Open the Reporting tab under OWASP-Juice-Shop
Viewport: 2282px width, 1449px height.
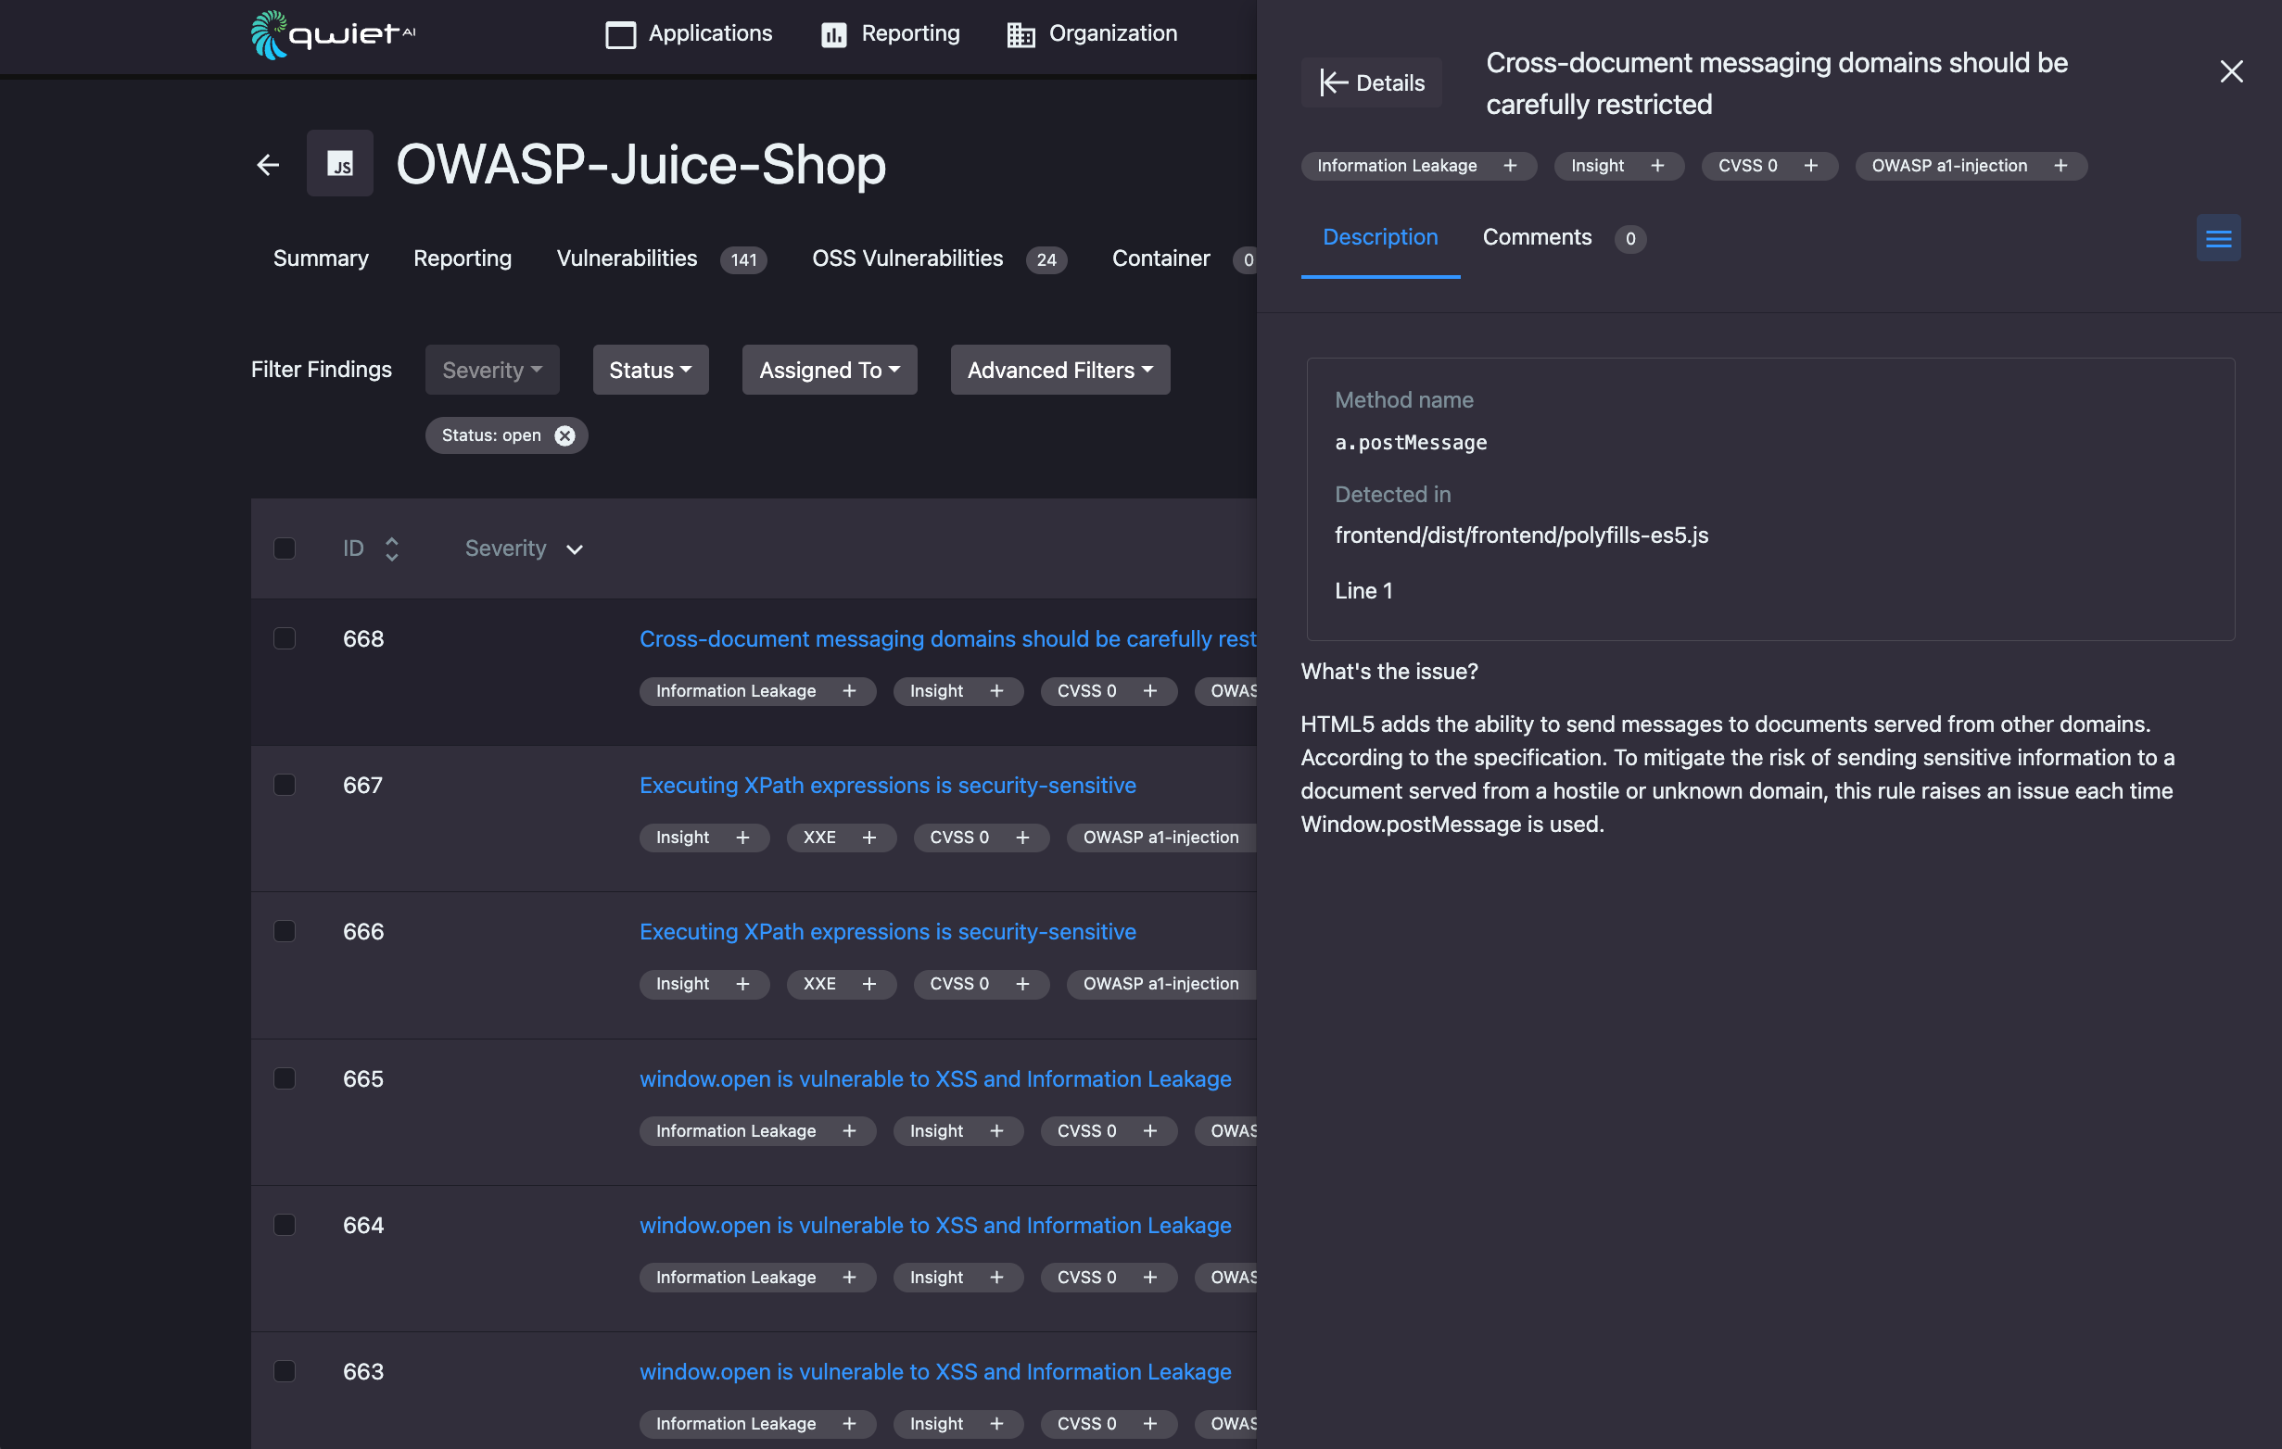click(463, 258)
